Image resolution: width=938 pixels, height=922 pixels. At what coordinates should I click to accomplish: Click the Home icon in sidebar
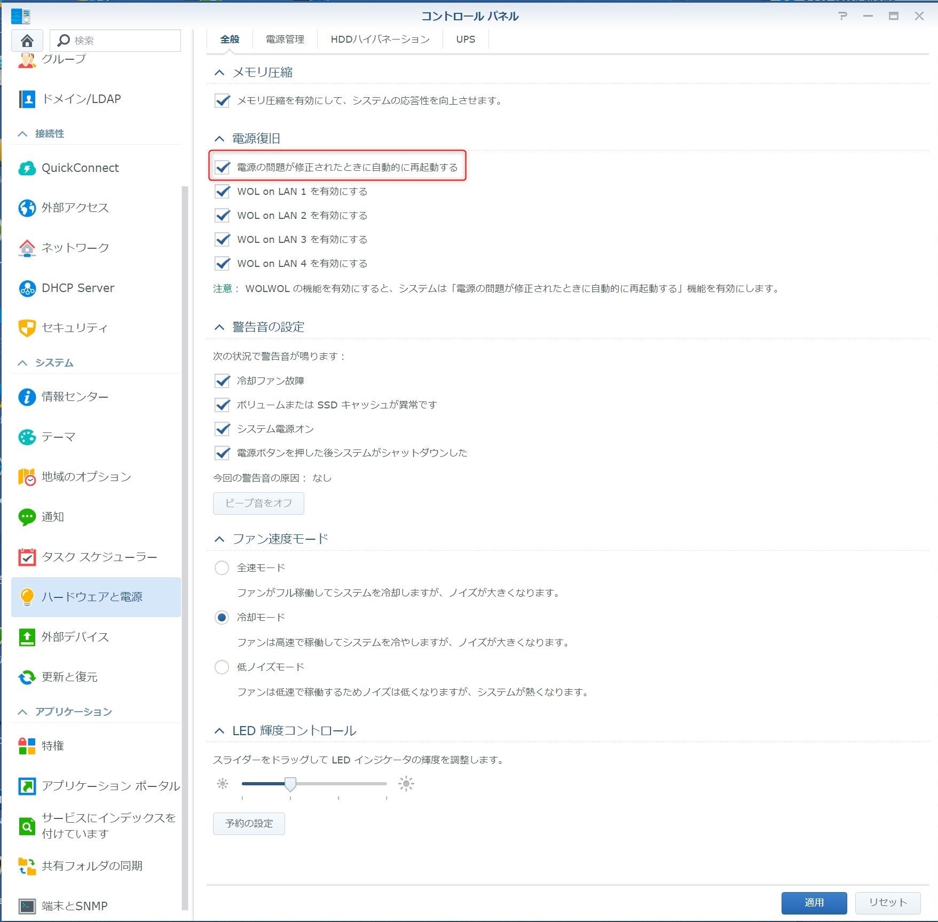27,41
